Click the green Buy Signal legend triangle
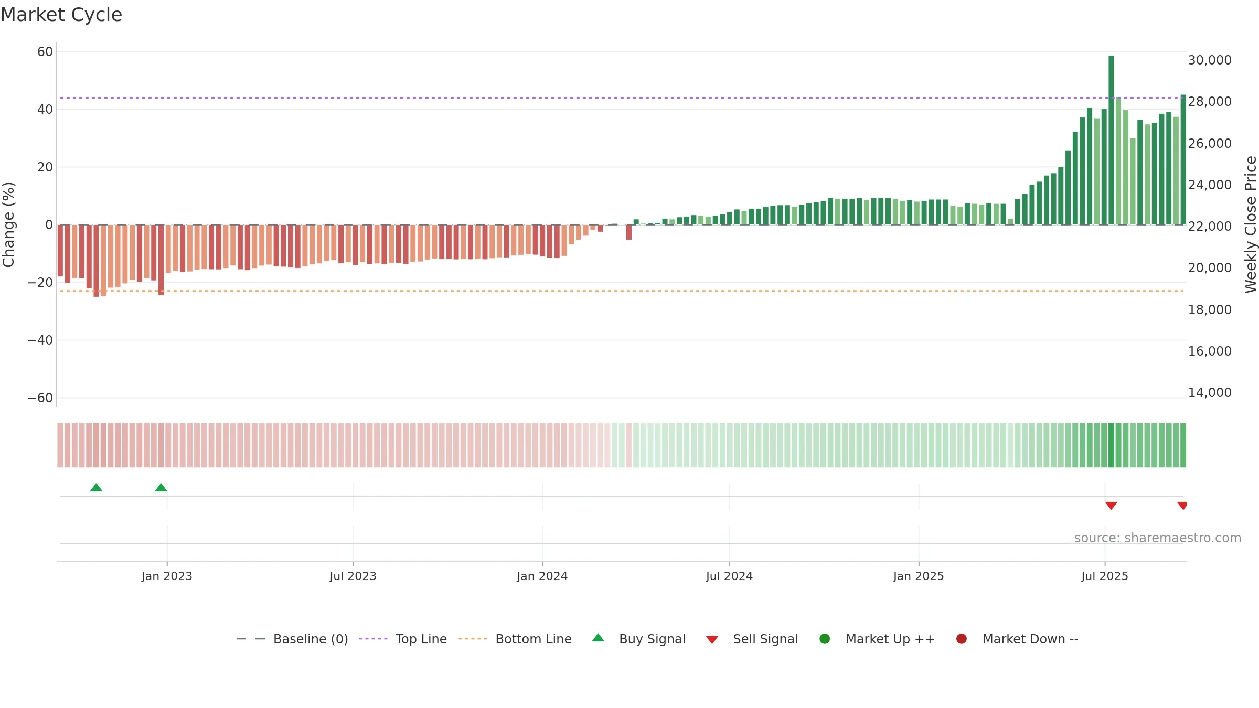The image size is (1259, 708). point(598,638)
